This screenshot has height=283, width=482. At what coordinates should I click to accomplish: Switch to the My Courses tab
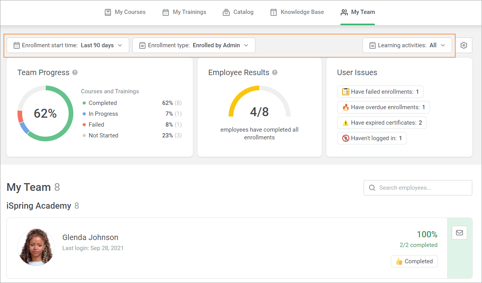125,12
